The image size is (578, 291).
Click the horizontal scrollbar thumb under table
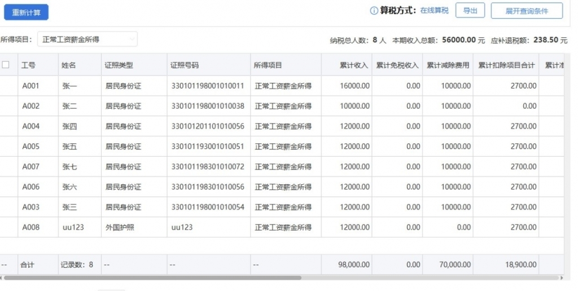[x=152, y=277]
